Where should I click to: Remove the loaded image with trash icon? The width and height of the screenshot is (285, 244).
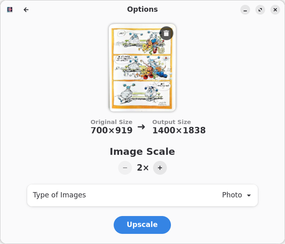[x=166, y=33]
